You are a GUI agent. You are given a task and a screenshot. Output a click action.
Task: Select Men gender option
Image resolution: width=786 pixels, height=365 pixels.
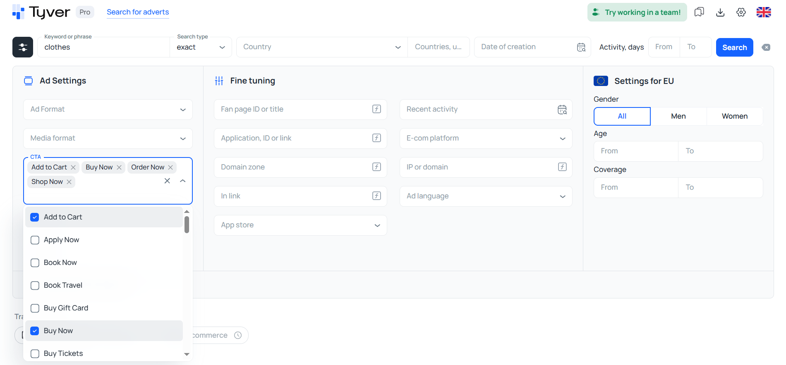(678, 116)
